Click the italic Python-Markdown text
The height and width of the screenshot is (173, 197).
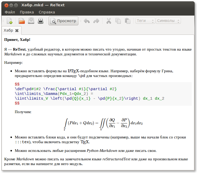click(102, 151)
